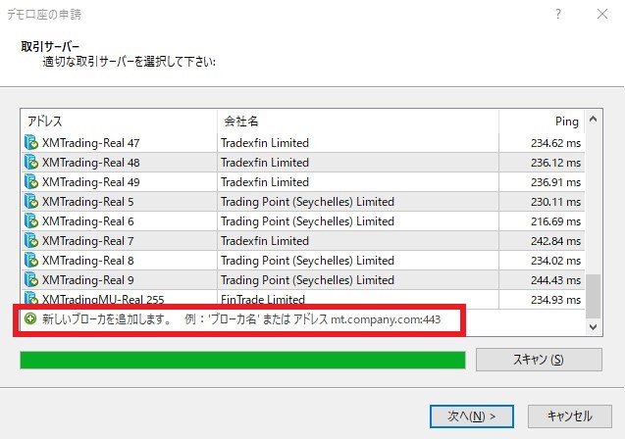
Task: Click the XMTrading-Real 8 server icon
Action: pos(30,261)
